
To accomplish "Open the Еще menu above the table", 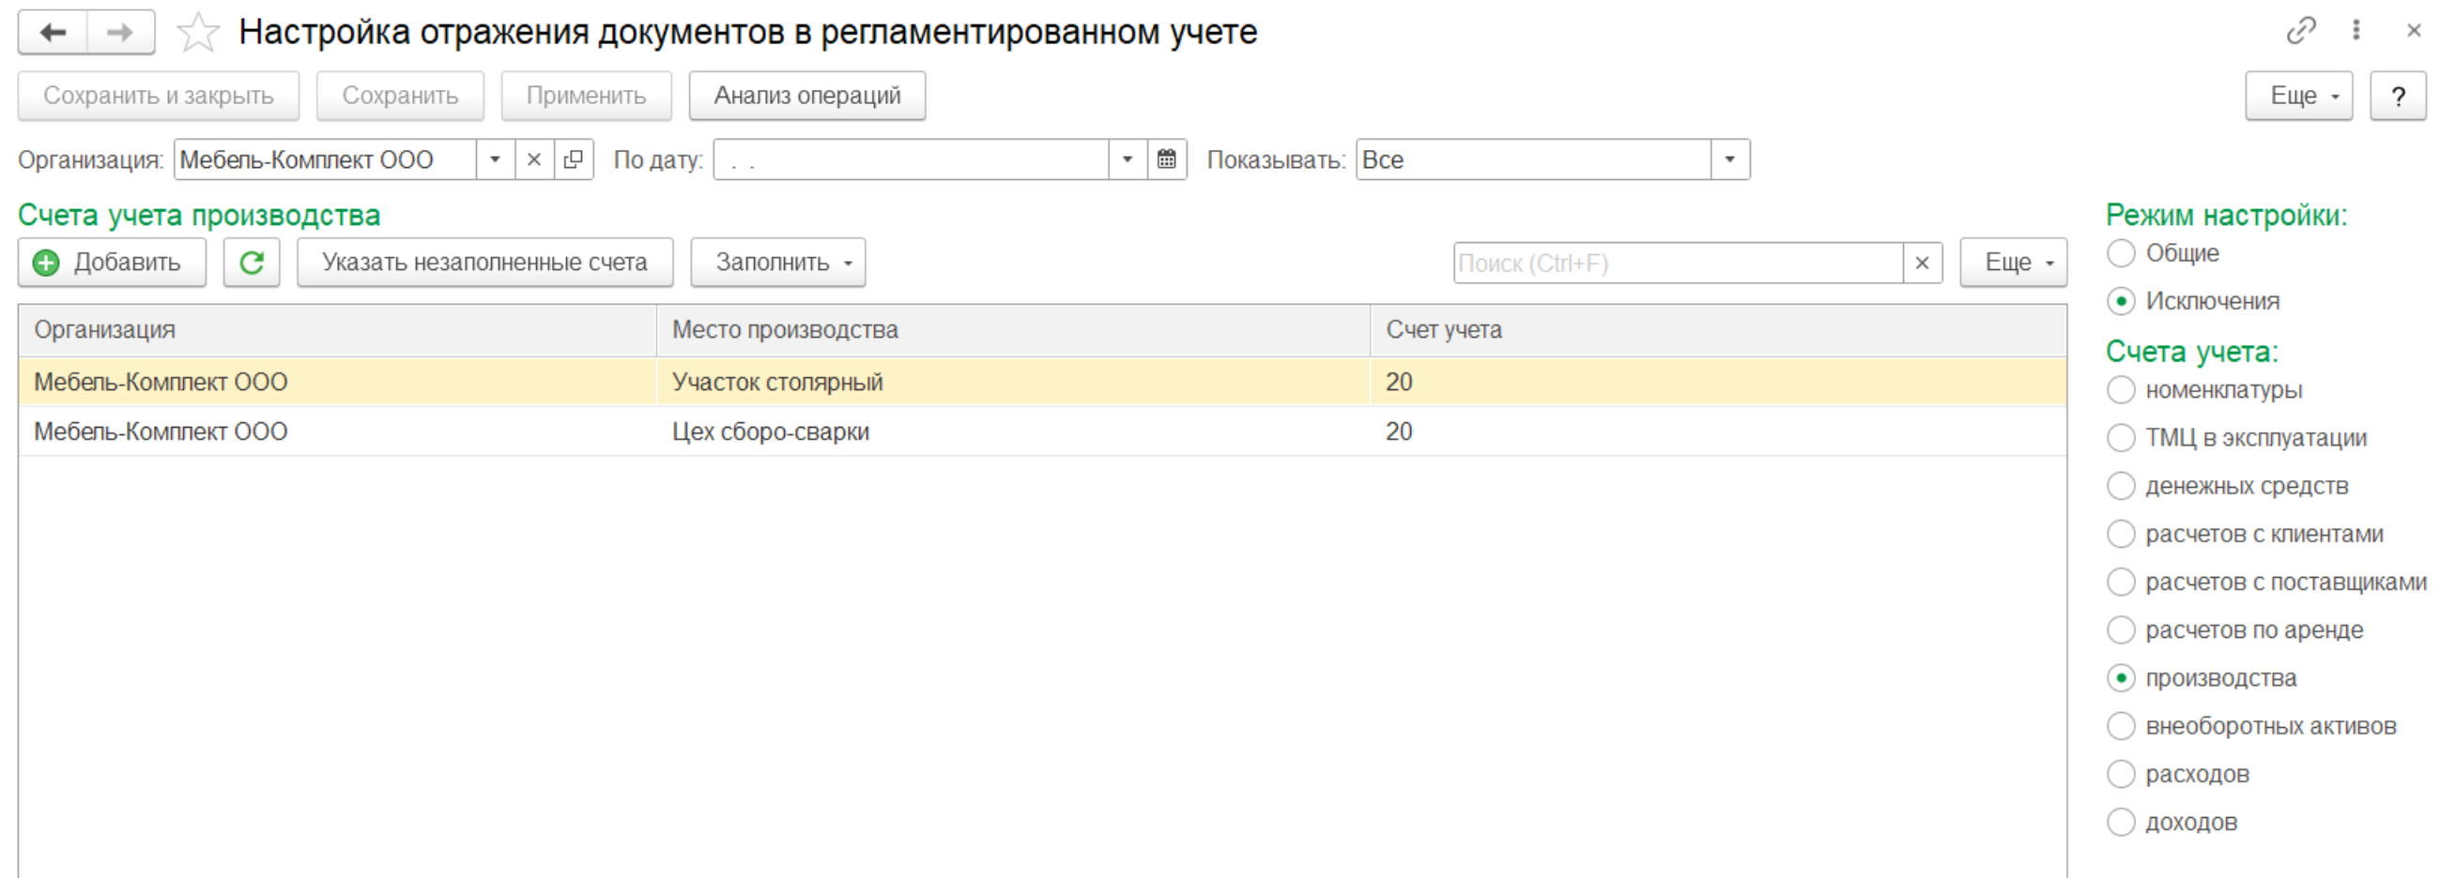I will tap(2013, 263).
